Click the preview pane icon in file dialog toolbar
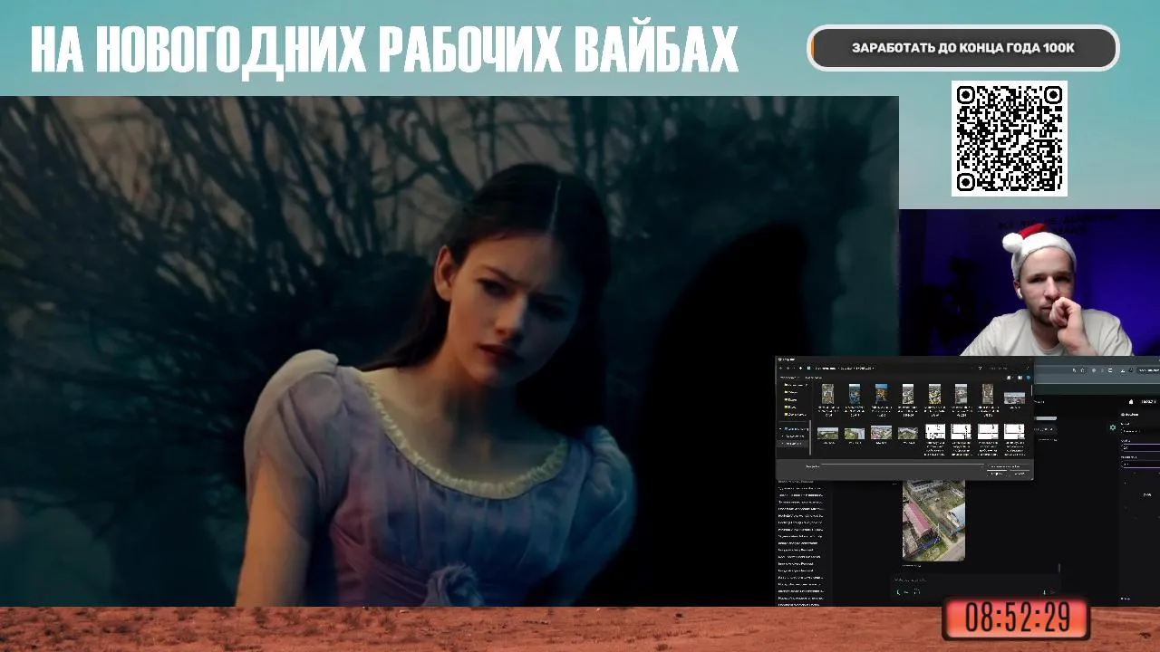The height and width of the screenshot is (652, 1160). point(1020,378)
